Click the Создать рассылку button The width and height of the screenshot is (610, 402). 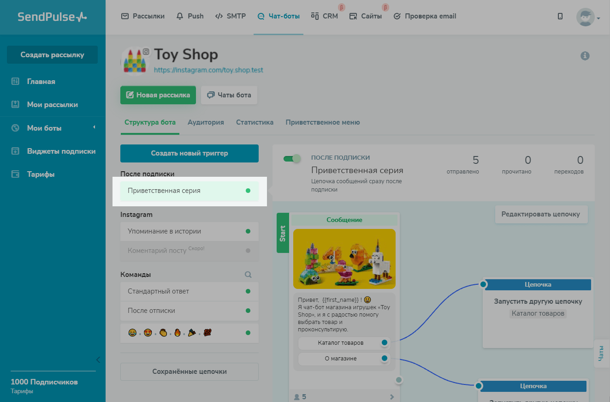pos(52,55)
